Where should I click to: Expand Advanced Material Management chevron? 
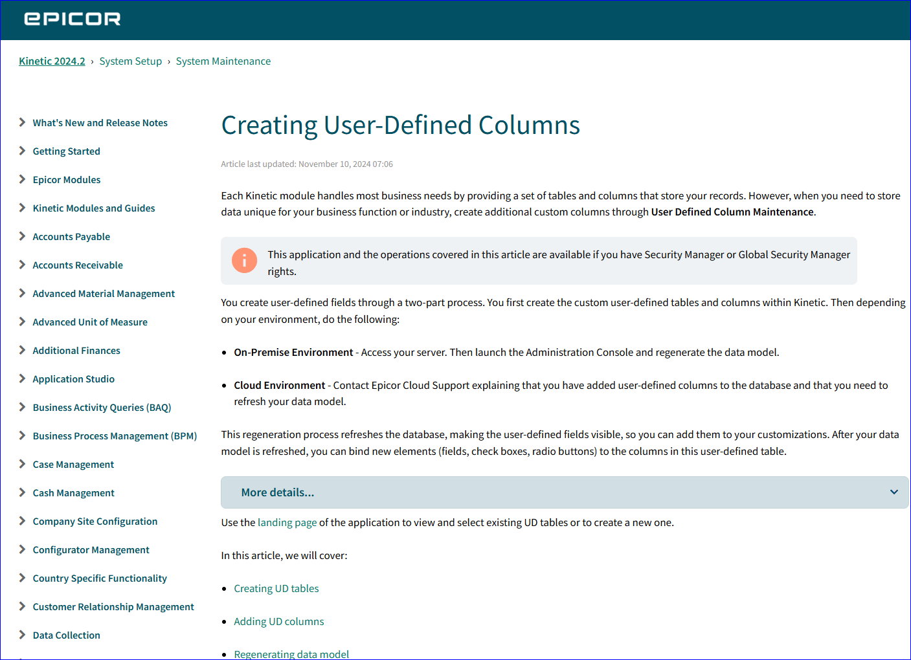22,293
